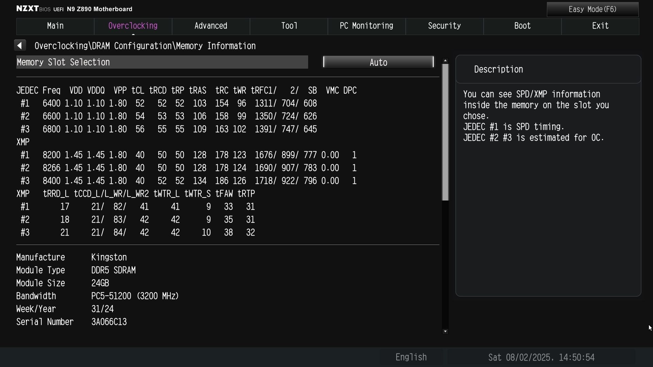Select XMP #2 8266 profile row

pos(188,168)
